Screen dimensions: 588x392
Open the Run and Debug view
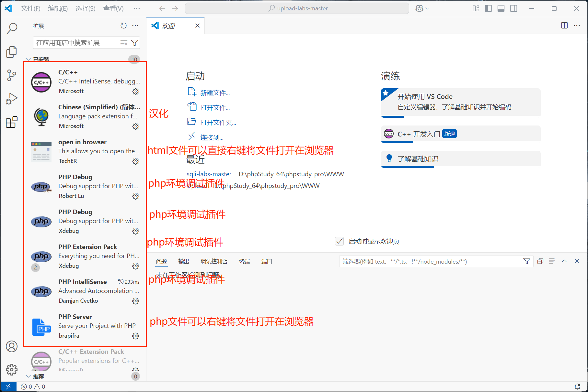click(x=12, y=99)
